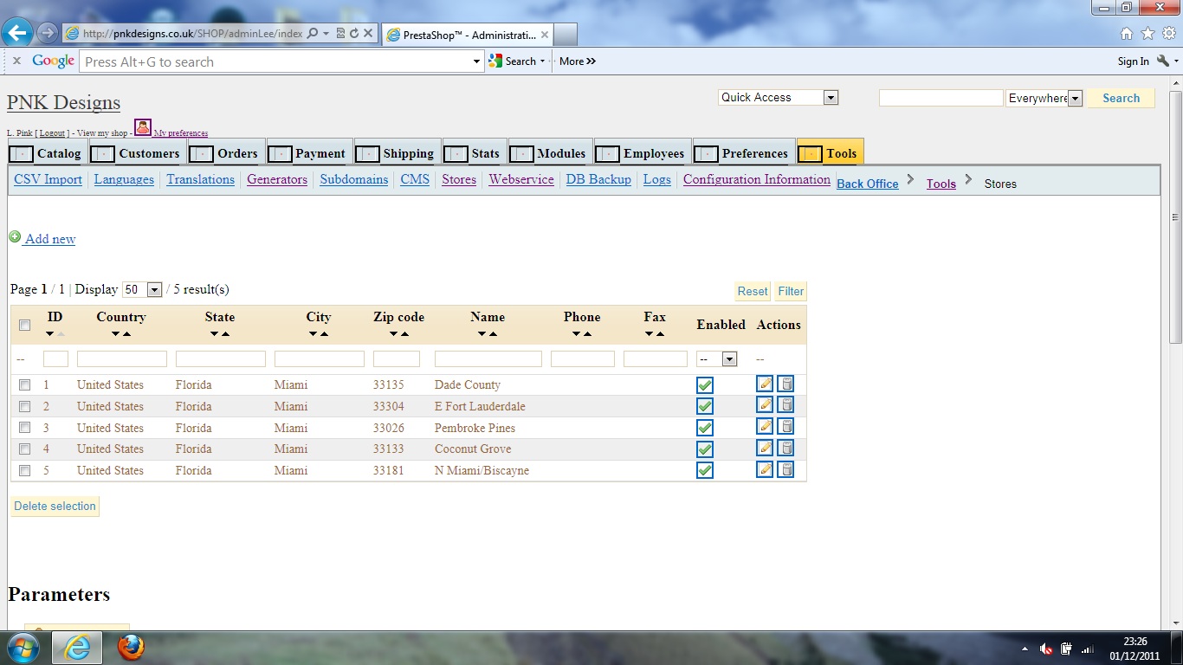Toggle enabled status for Dade County
The width and height of the screenshot is (1183, 665).
point(705,385)
